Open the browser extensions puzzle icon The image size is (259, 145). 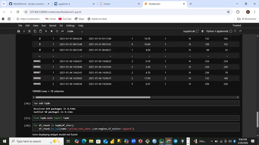238,12
